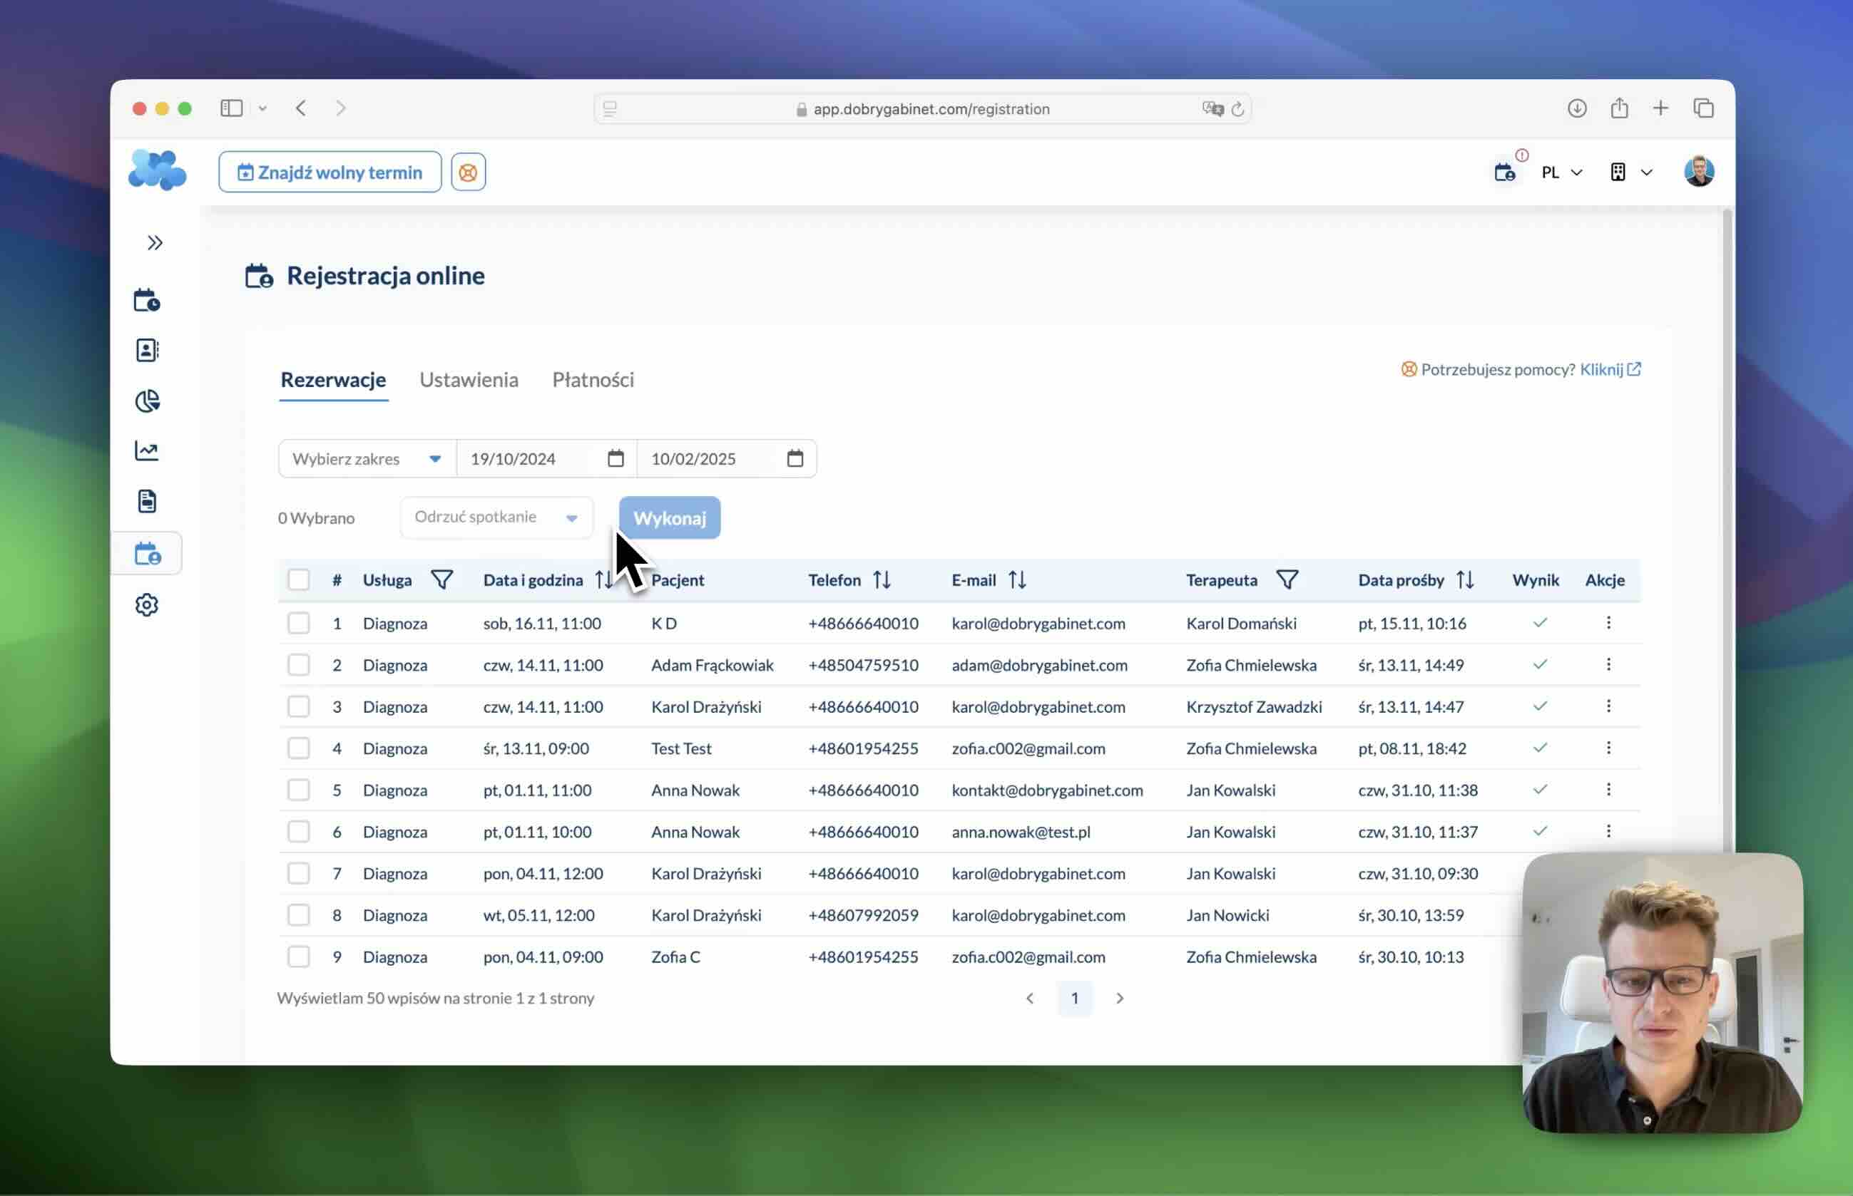
Task: Select the checkbox for row 4 Test Test
Action: tap(298, 748)
